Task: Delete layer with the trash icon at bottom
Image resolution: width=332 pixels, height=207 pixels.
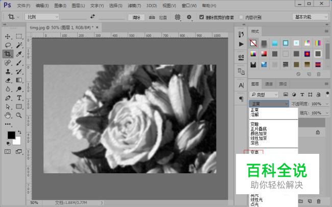Action: [x=318, y=201]
